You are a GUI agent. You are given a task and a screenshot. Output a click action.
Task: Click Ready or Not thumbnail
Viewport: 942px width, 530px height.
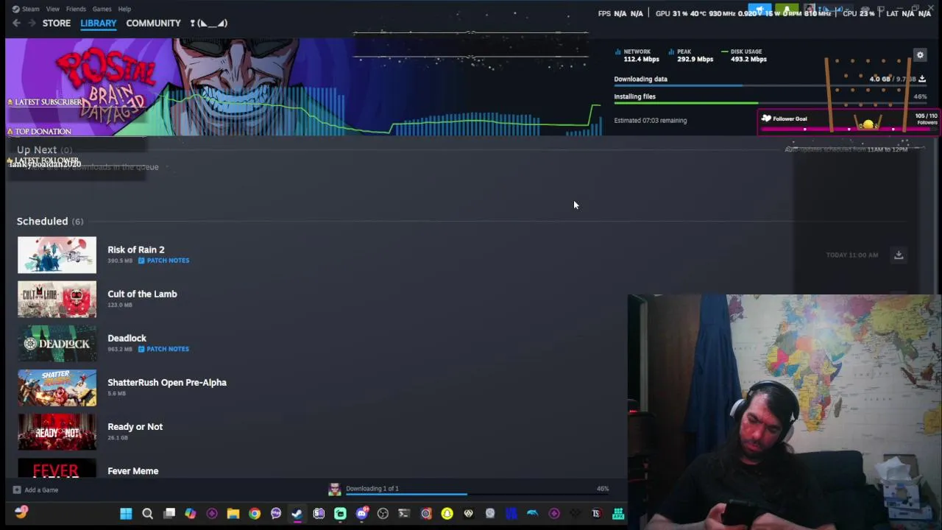[x=57, y=431]
